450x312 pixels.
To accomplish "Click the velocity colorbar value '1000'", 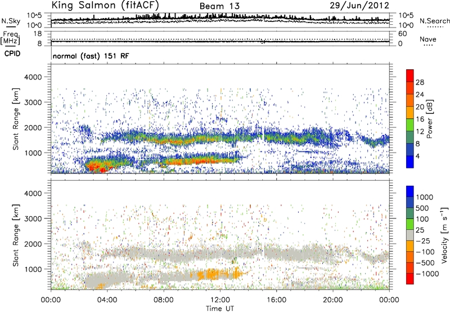I will point(425,197).
